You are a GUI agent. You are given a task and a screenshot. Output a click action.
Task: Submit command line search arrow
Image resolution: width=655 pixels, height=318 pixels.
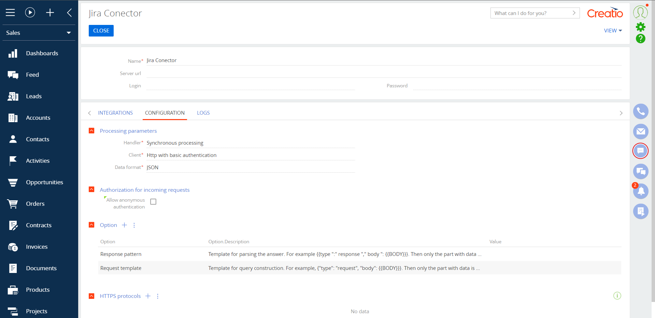[x=574, y=13]
